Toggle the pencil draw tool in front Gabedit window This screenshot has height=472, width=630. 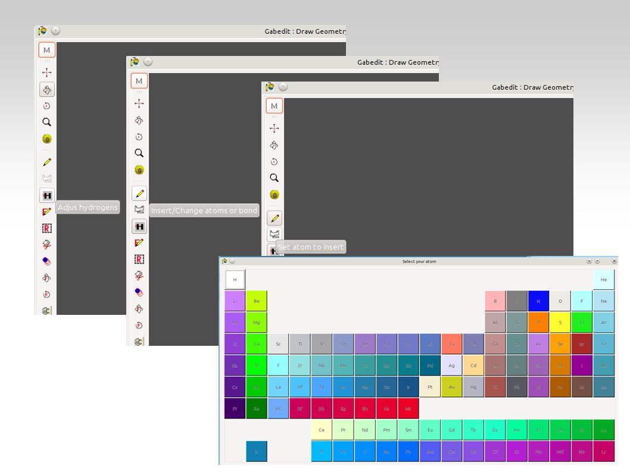(x=275, y=218)
